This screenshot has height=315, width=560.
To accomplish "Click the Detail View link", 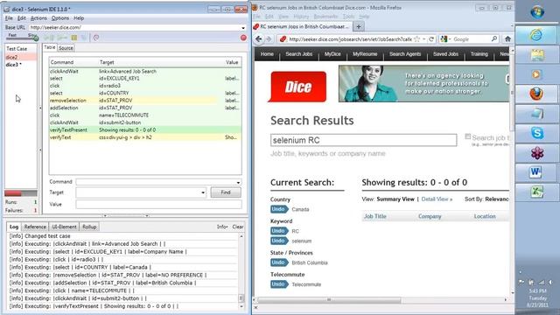I will [437, 199].
